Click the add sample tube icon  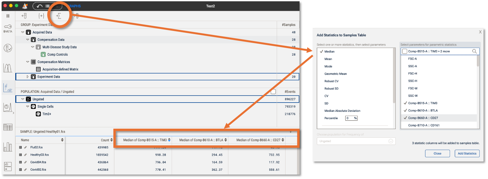pyautogui.click(x=24, y=16)
